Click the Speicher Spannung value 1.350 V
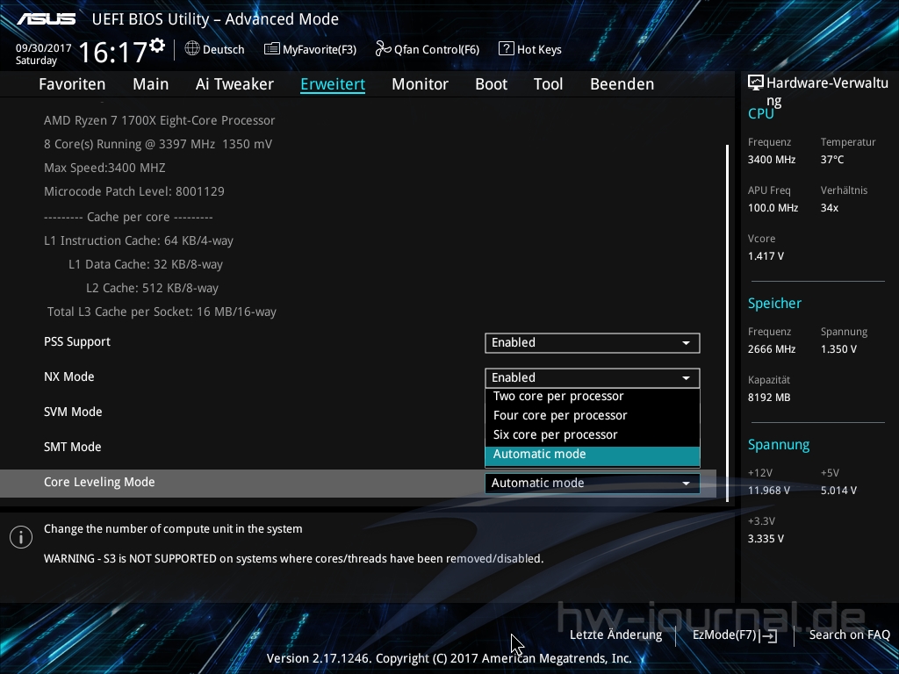Screen dimensions: 899x674 838,349
